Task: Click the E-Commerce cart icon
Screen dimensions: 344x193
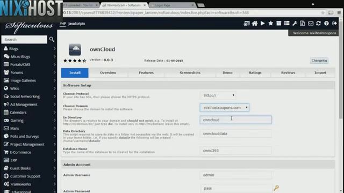Action: click(6, 152)
